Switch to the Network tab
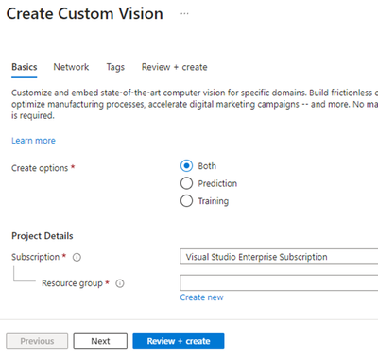 (x=71, y=67)
